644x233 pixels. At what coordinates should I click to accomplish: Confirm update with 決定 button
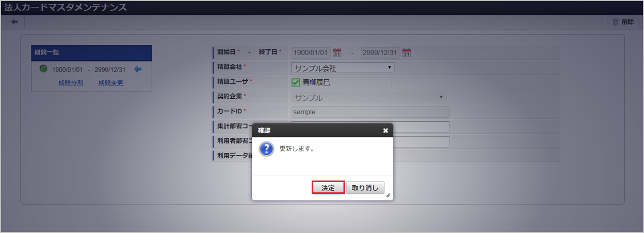pyautogui.click(x=328, y=188)
